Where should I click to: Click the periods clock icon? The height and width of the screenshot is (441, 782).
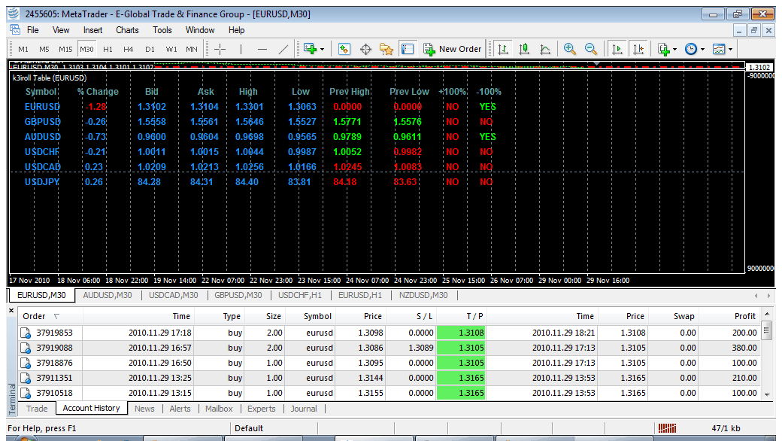click(x=691, y=49)
